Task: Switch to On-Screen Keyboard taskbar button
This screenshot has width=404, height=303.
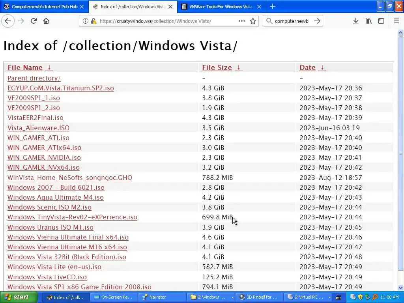Action: (x=113, y=297)
